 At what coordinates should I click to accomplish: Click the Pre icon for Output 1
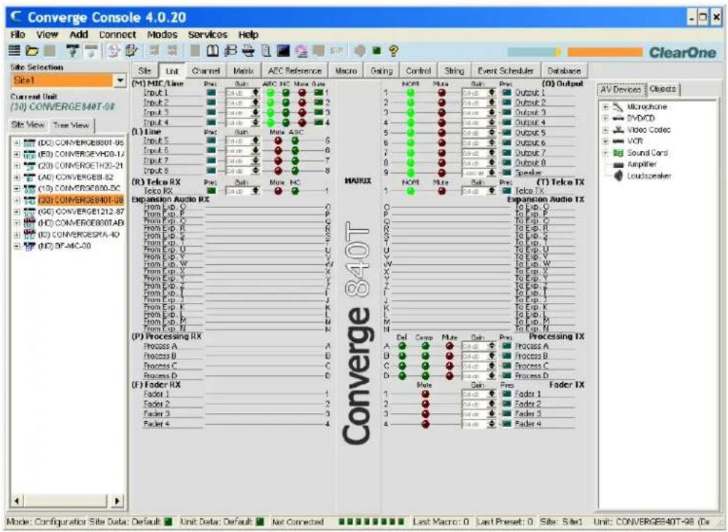click(506, 93)
